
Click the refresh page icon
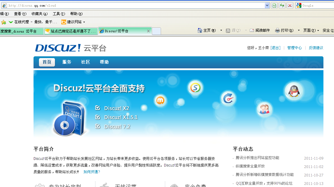(282, 5)
